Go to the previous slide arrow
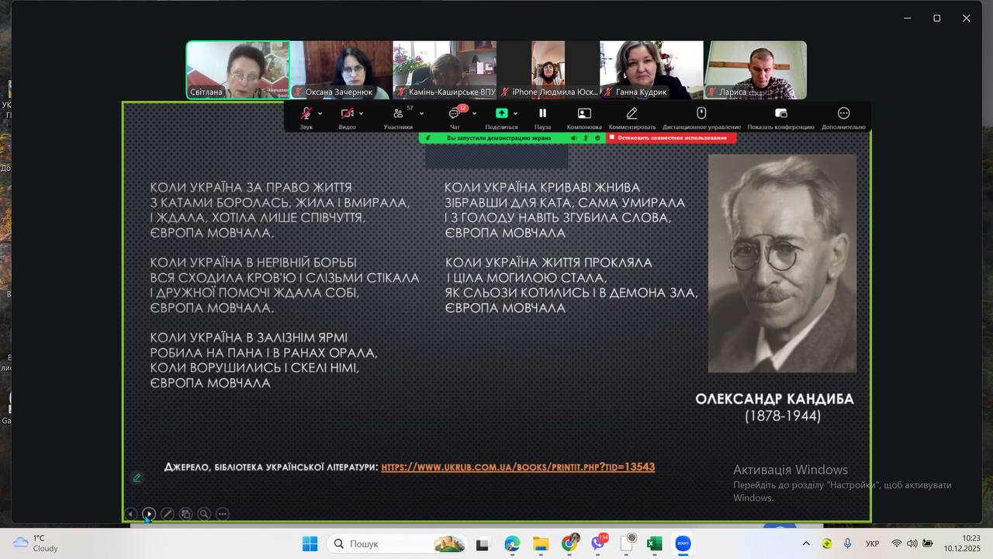This screenshot has height=559, width=993. click(x=130, y=514)
